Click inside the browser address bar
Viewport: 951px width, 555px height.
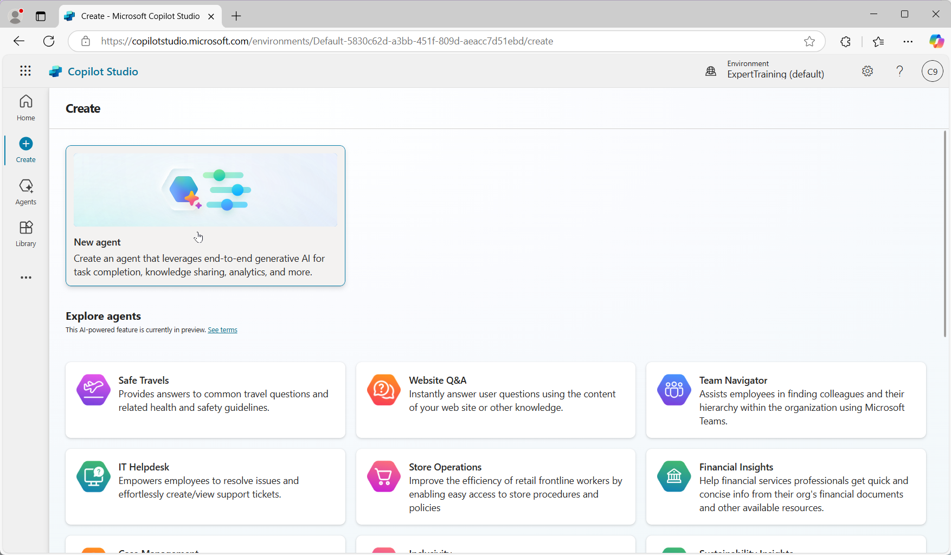pyautogui.click(x=380, y=41)
